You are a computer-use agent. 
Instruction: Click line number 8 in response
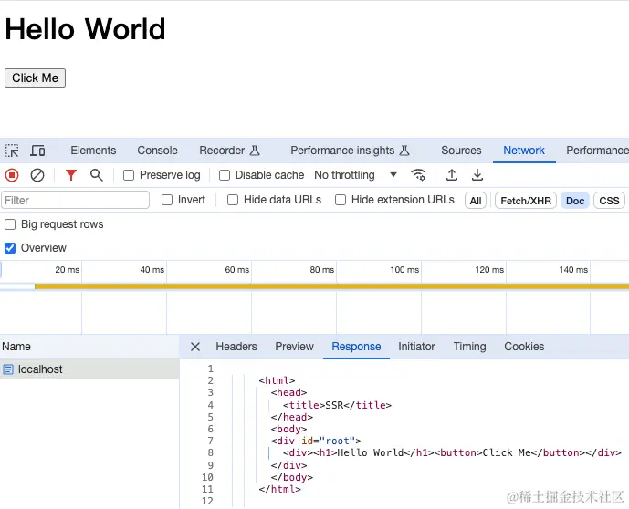[210, 452]
